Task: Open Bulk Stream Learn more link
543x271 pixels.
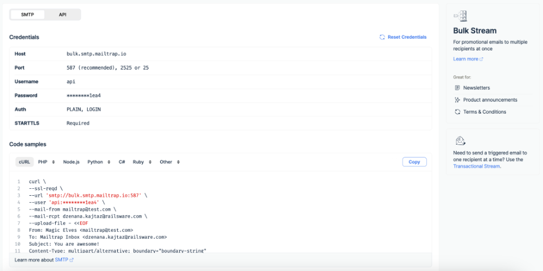Action: click(465, 59)
